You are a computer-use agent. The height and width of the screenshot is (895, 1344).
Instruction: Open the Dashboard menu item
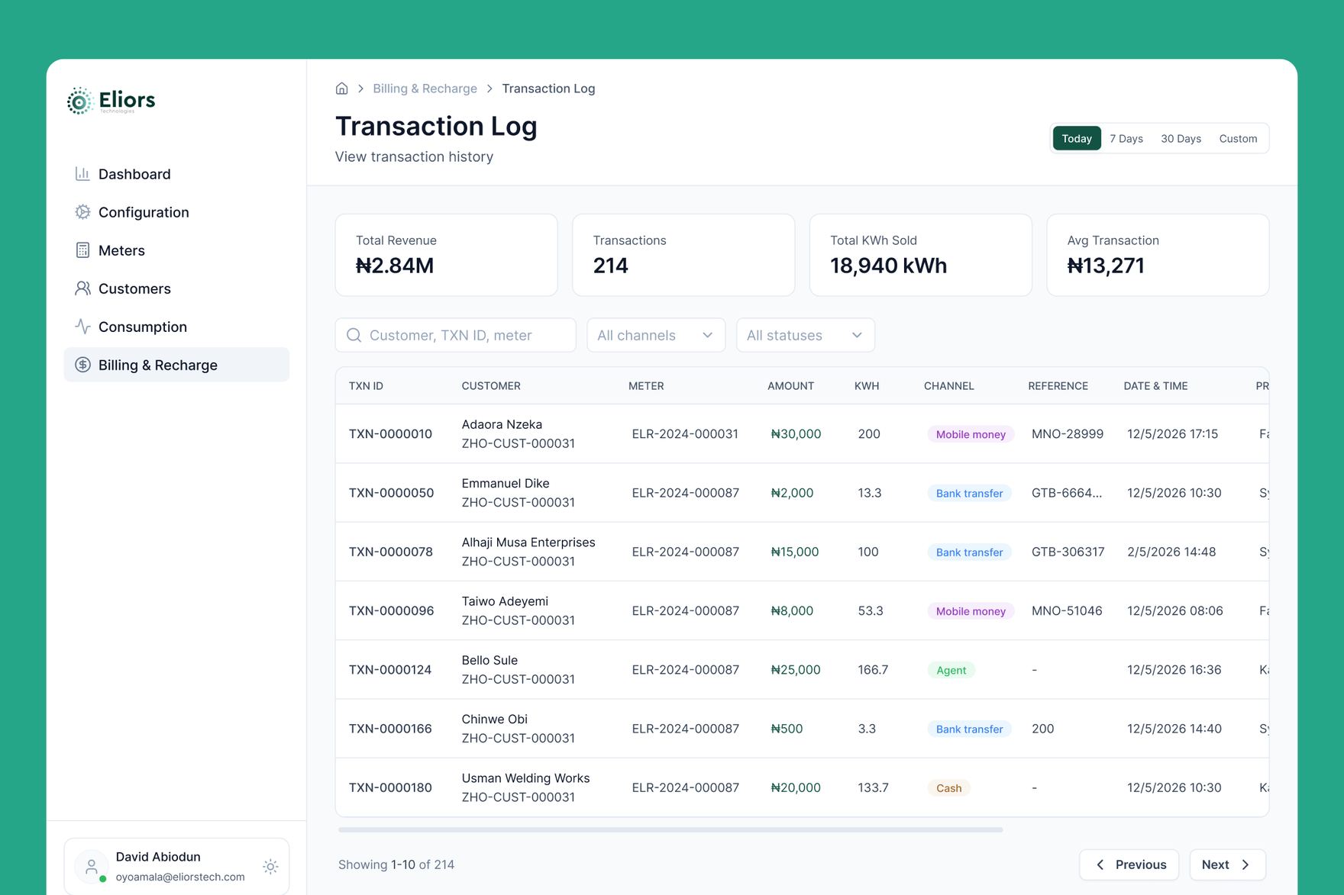(176, 174)
